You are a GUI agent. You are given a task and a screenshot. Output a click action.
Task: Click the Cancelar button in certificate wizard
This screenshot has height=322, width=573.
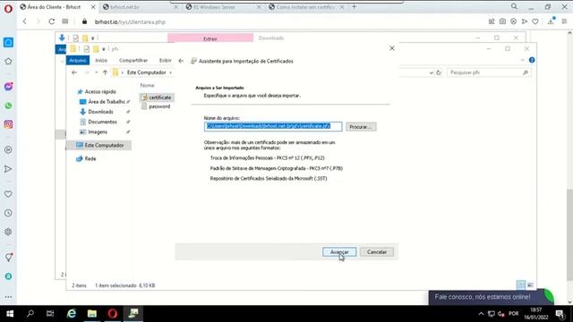pos(376,252)
